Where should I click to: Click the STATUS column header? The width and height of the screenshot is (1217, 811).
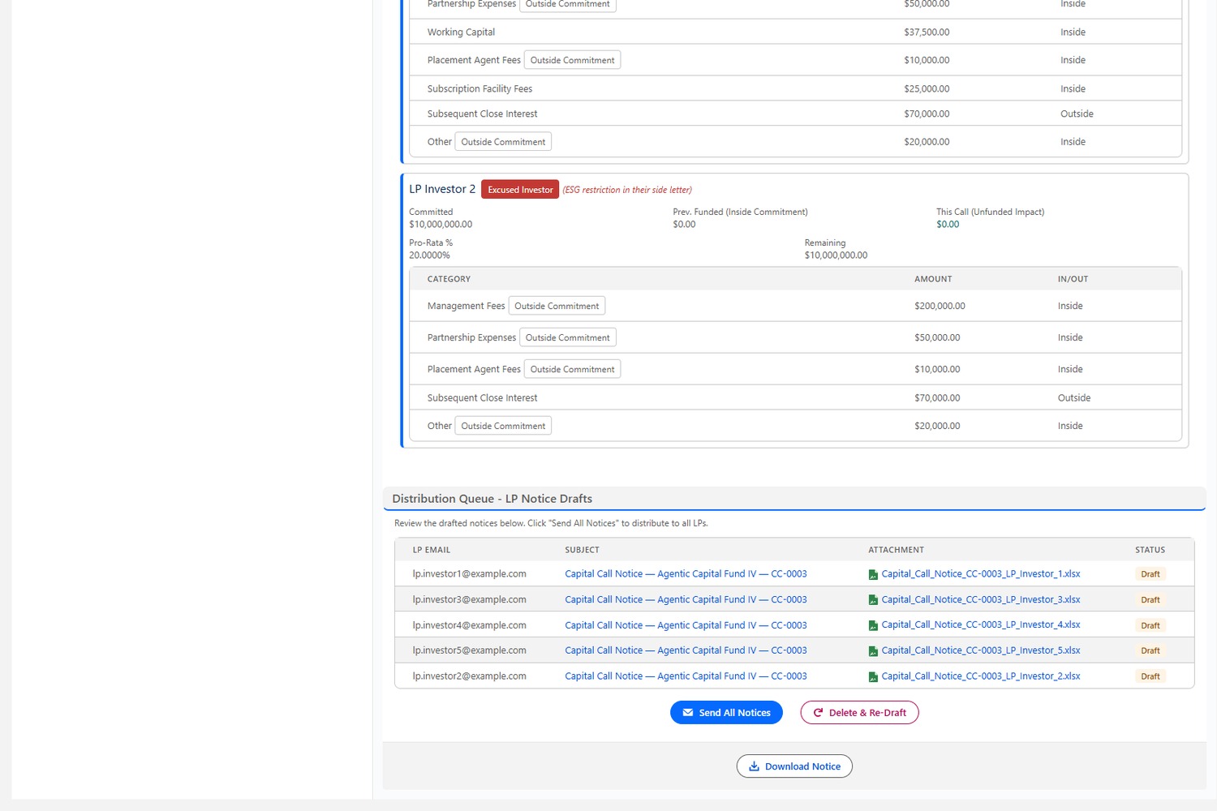[1150, 550]
